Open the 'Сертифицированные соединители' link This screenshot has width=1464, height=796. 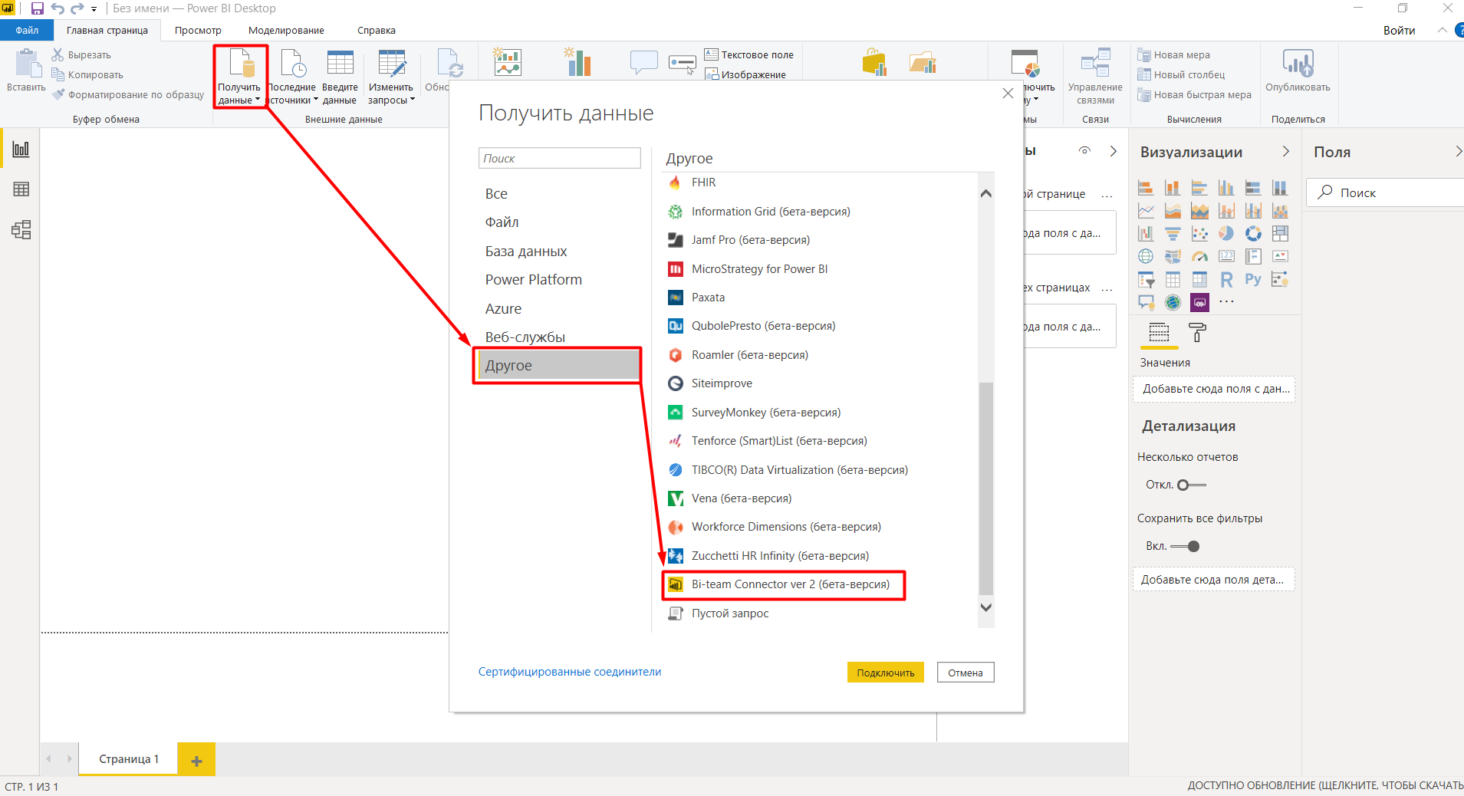[570, 672]
